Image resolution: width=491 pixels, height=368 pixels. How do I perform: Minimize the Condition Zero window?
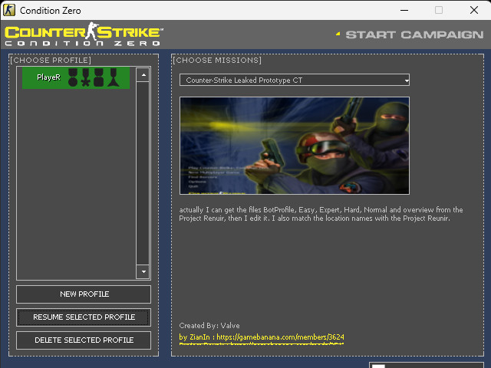[x=404, y=10]
